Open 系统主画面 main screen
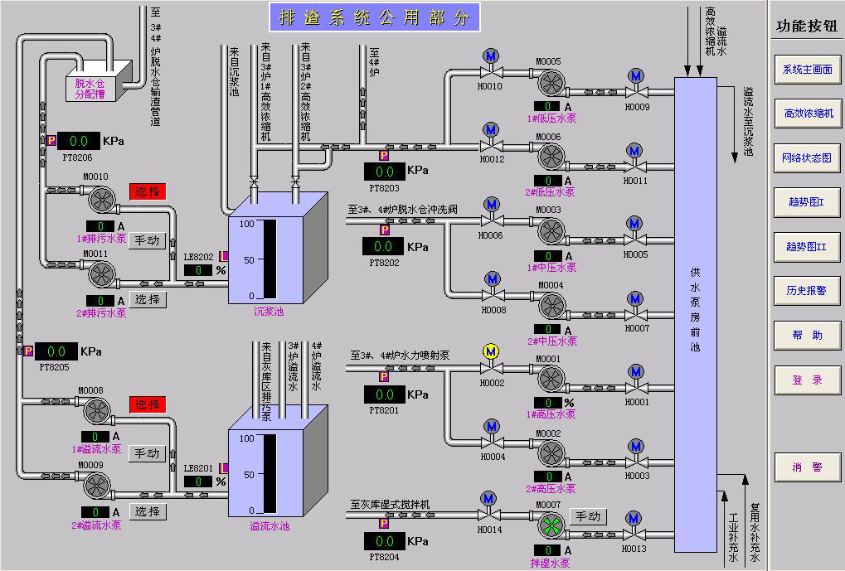 (808, 70)
